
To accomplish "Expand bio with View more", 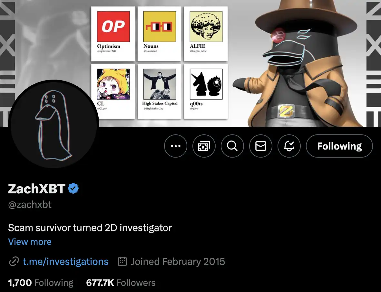I will 30,242.
